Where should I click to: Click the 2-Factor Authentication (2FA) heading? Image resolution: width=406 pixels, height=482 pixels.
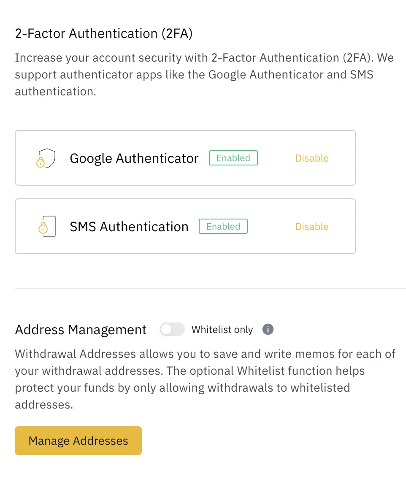coord(103,33)
